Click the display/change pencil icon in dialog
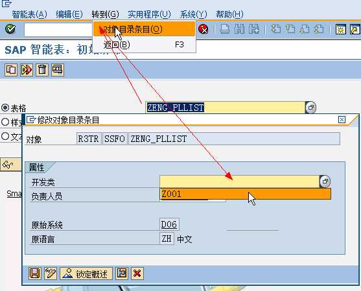The height and width of the screenshot is (291, 361). point(51,274)
